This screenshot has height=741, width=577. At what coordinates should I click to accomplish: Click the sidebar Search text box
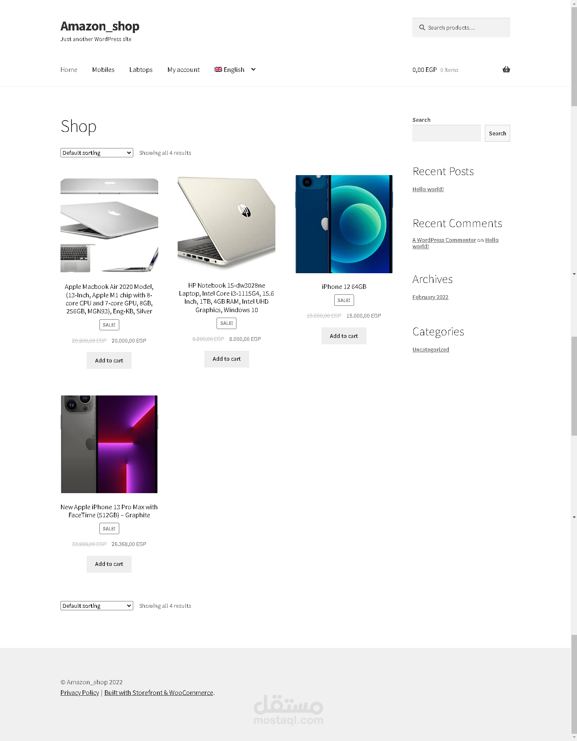point(446,133)
